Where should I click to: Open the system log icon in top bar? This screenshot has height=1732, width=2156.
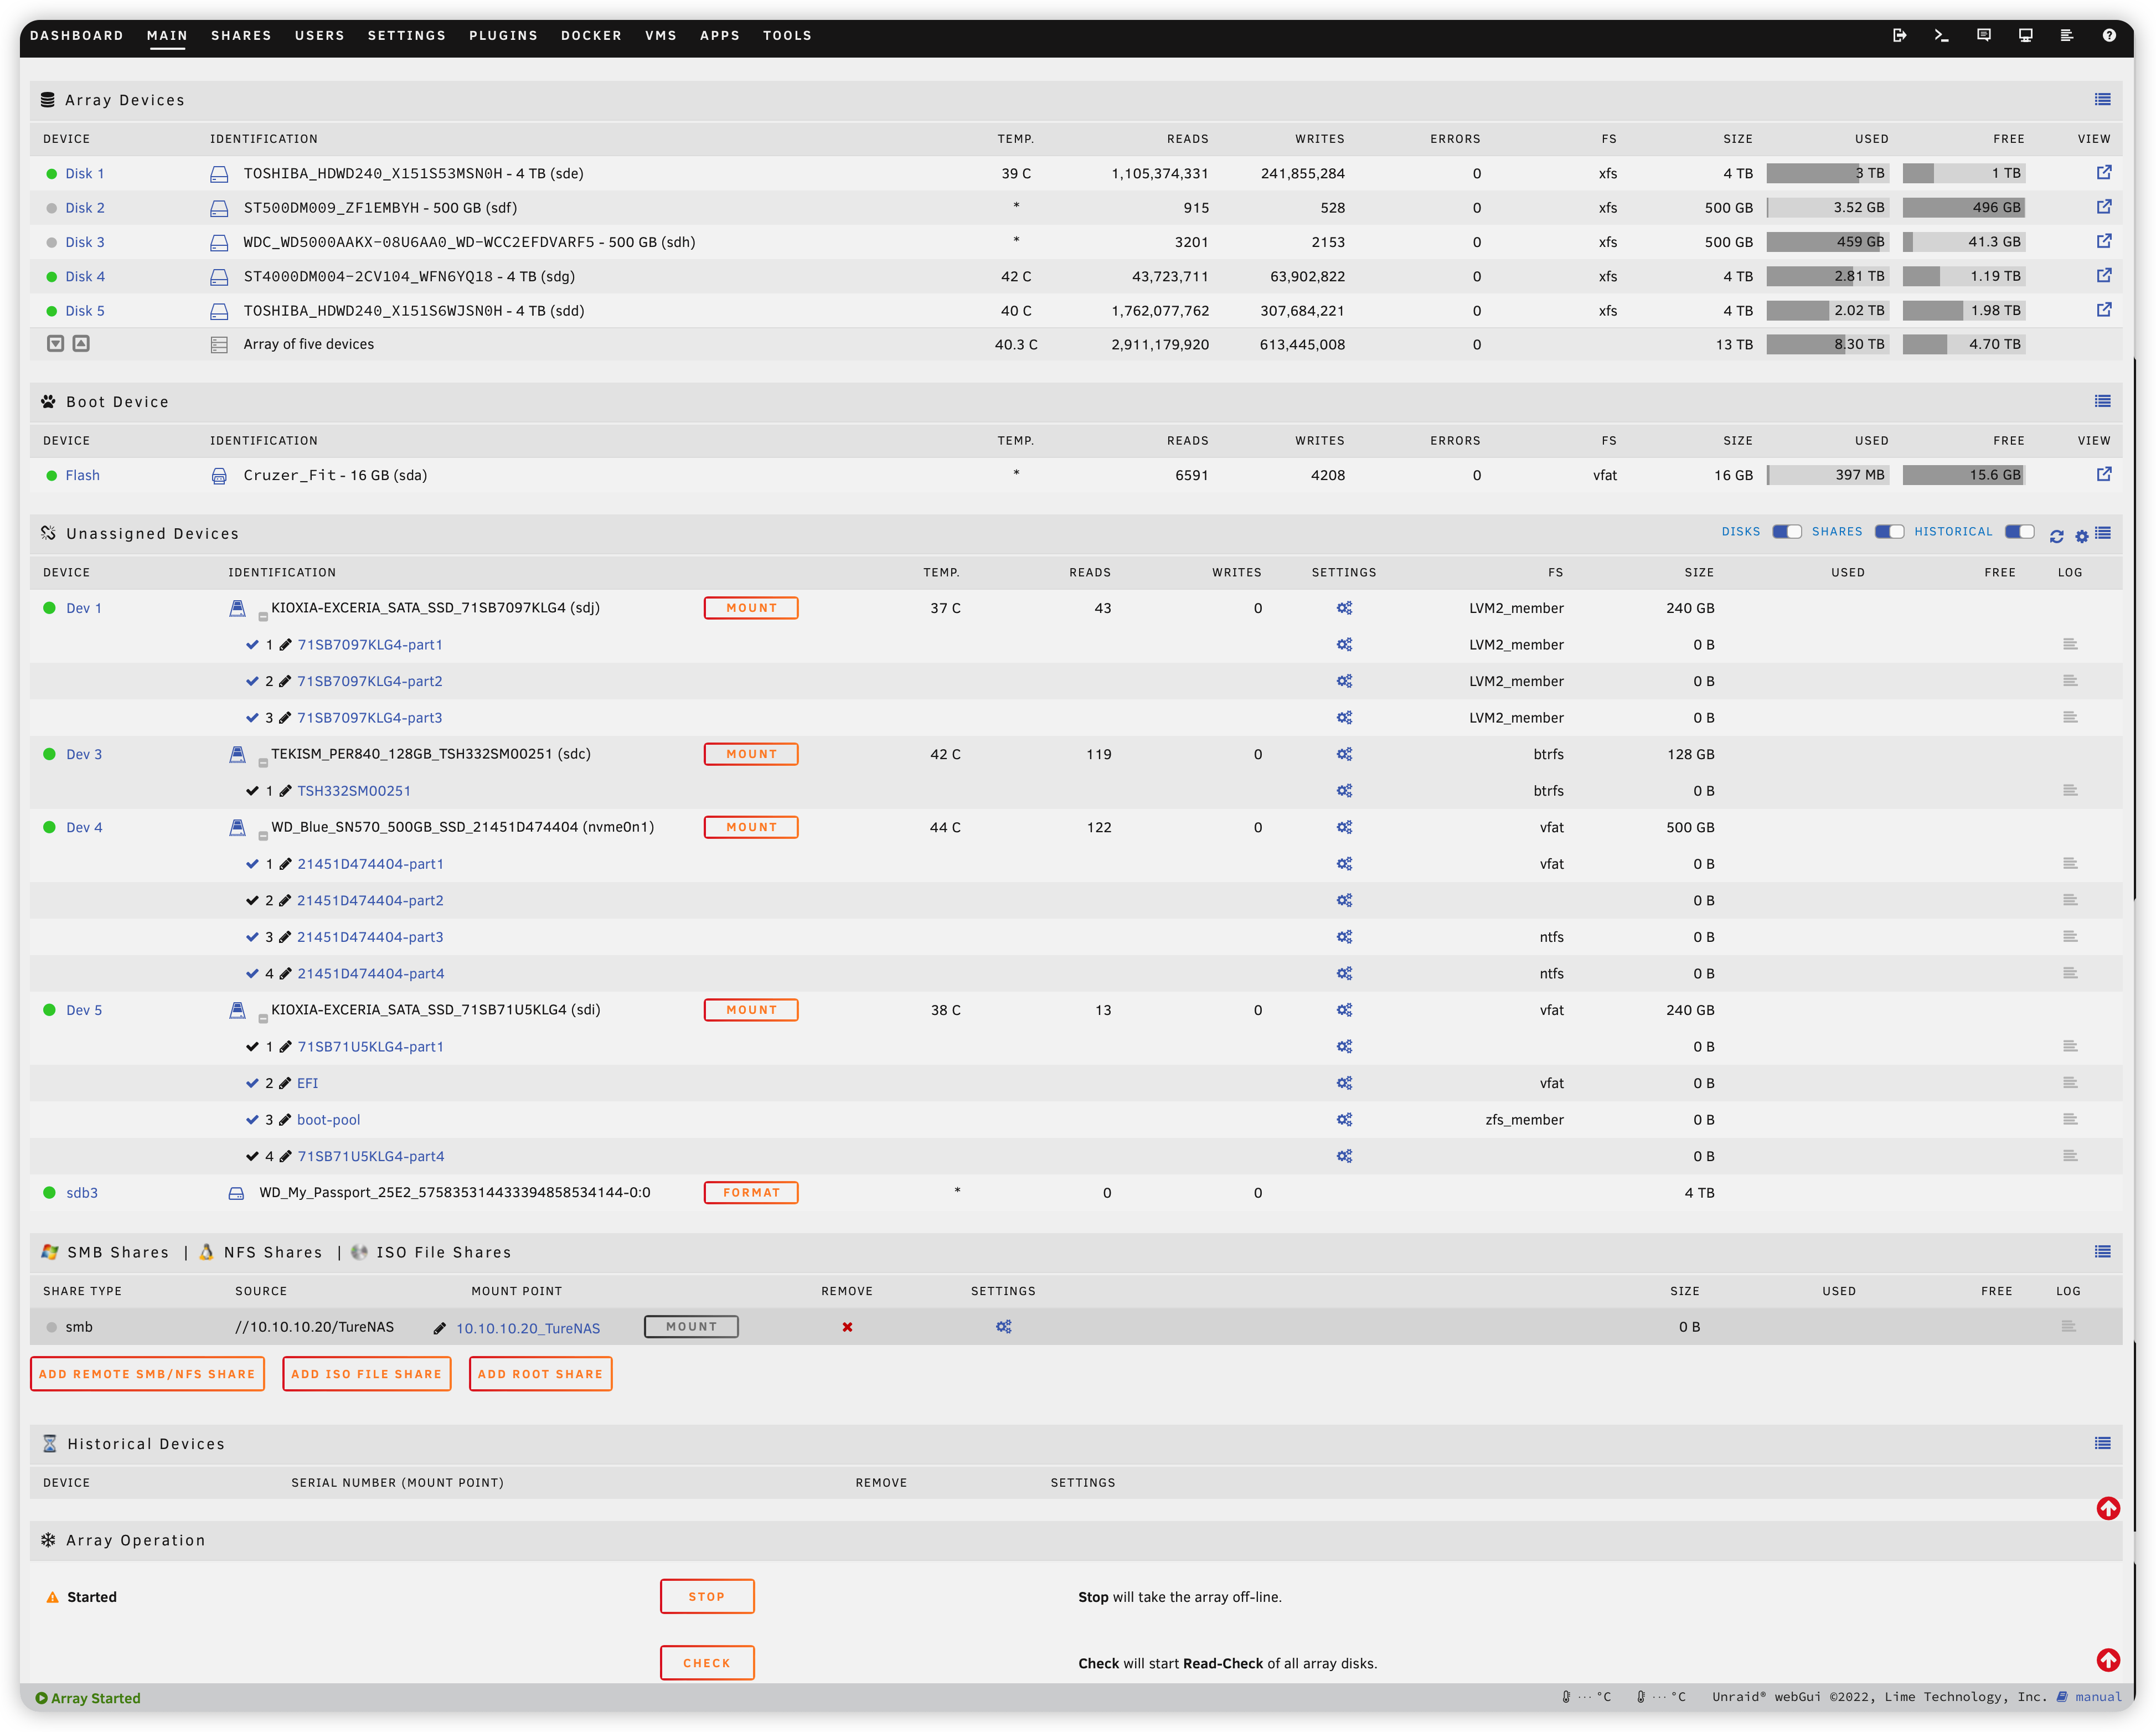[2066, 35]
